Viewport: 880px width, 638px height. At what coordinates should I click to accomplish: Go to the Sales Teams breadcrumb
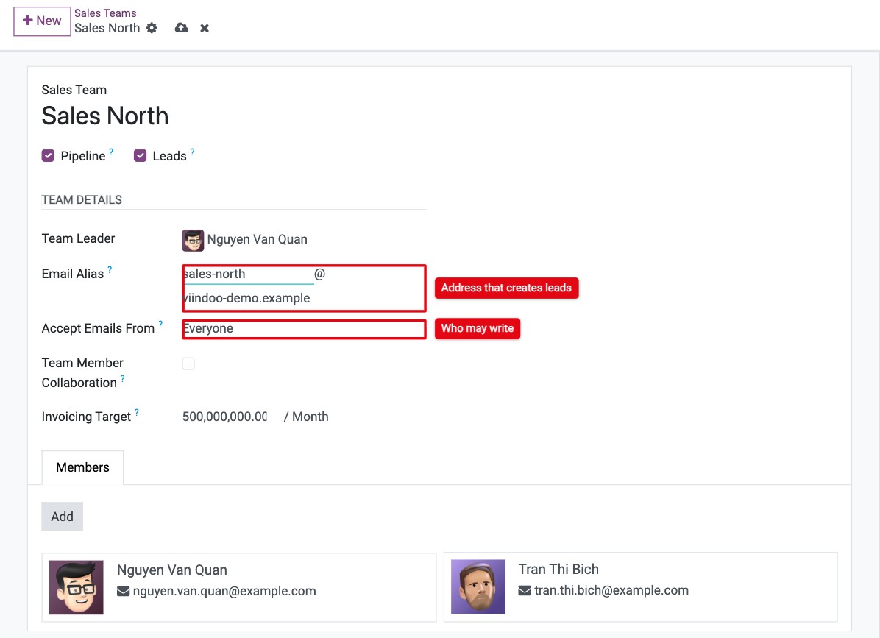105,13
